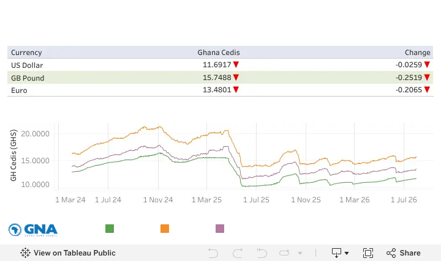
Task: Click the -0.2519 change value
Action: pos(409,78)
